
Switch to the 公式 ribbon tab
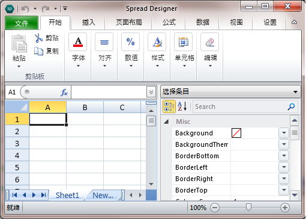(169, 22)
